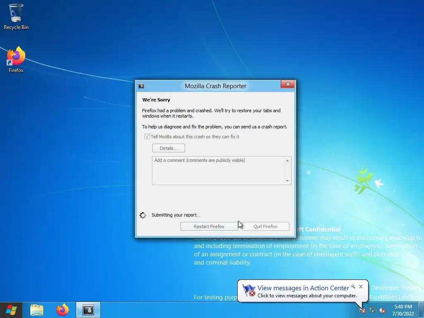Dismiss the Action Center notification balloon
The width and height of the screenshot is (424, 318).
[x=361, y=287]
